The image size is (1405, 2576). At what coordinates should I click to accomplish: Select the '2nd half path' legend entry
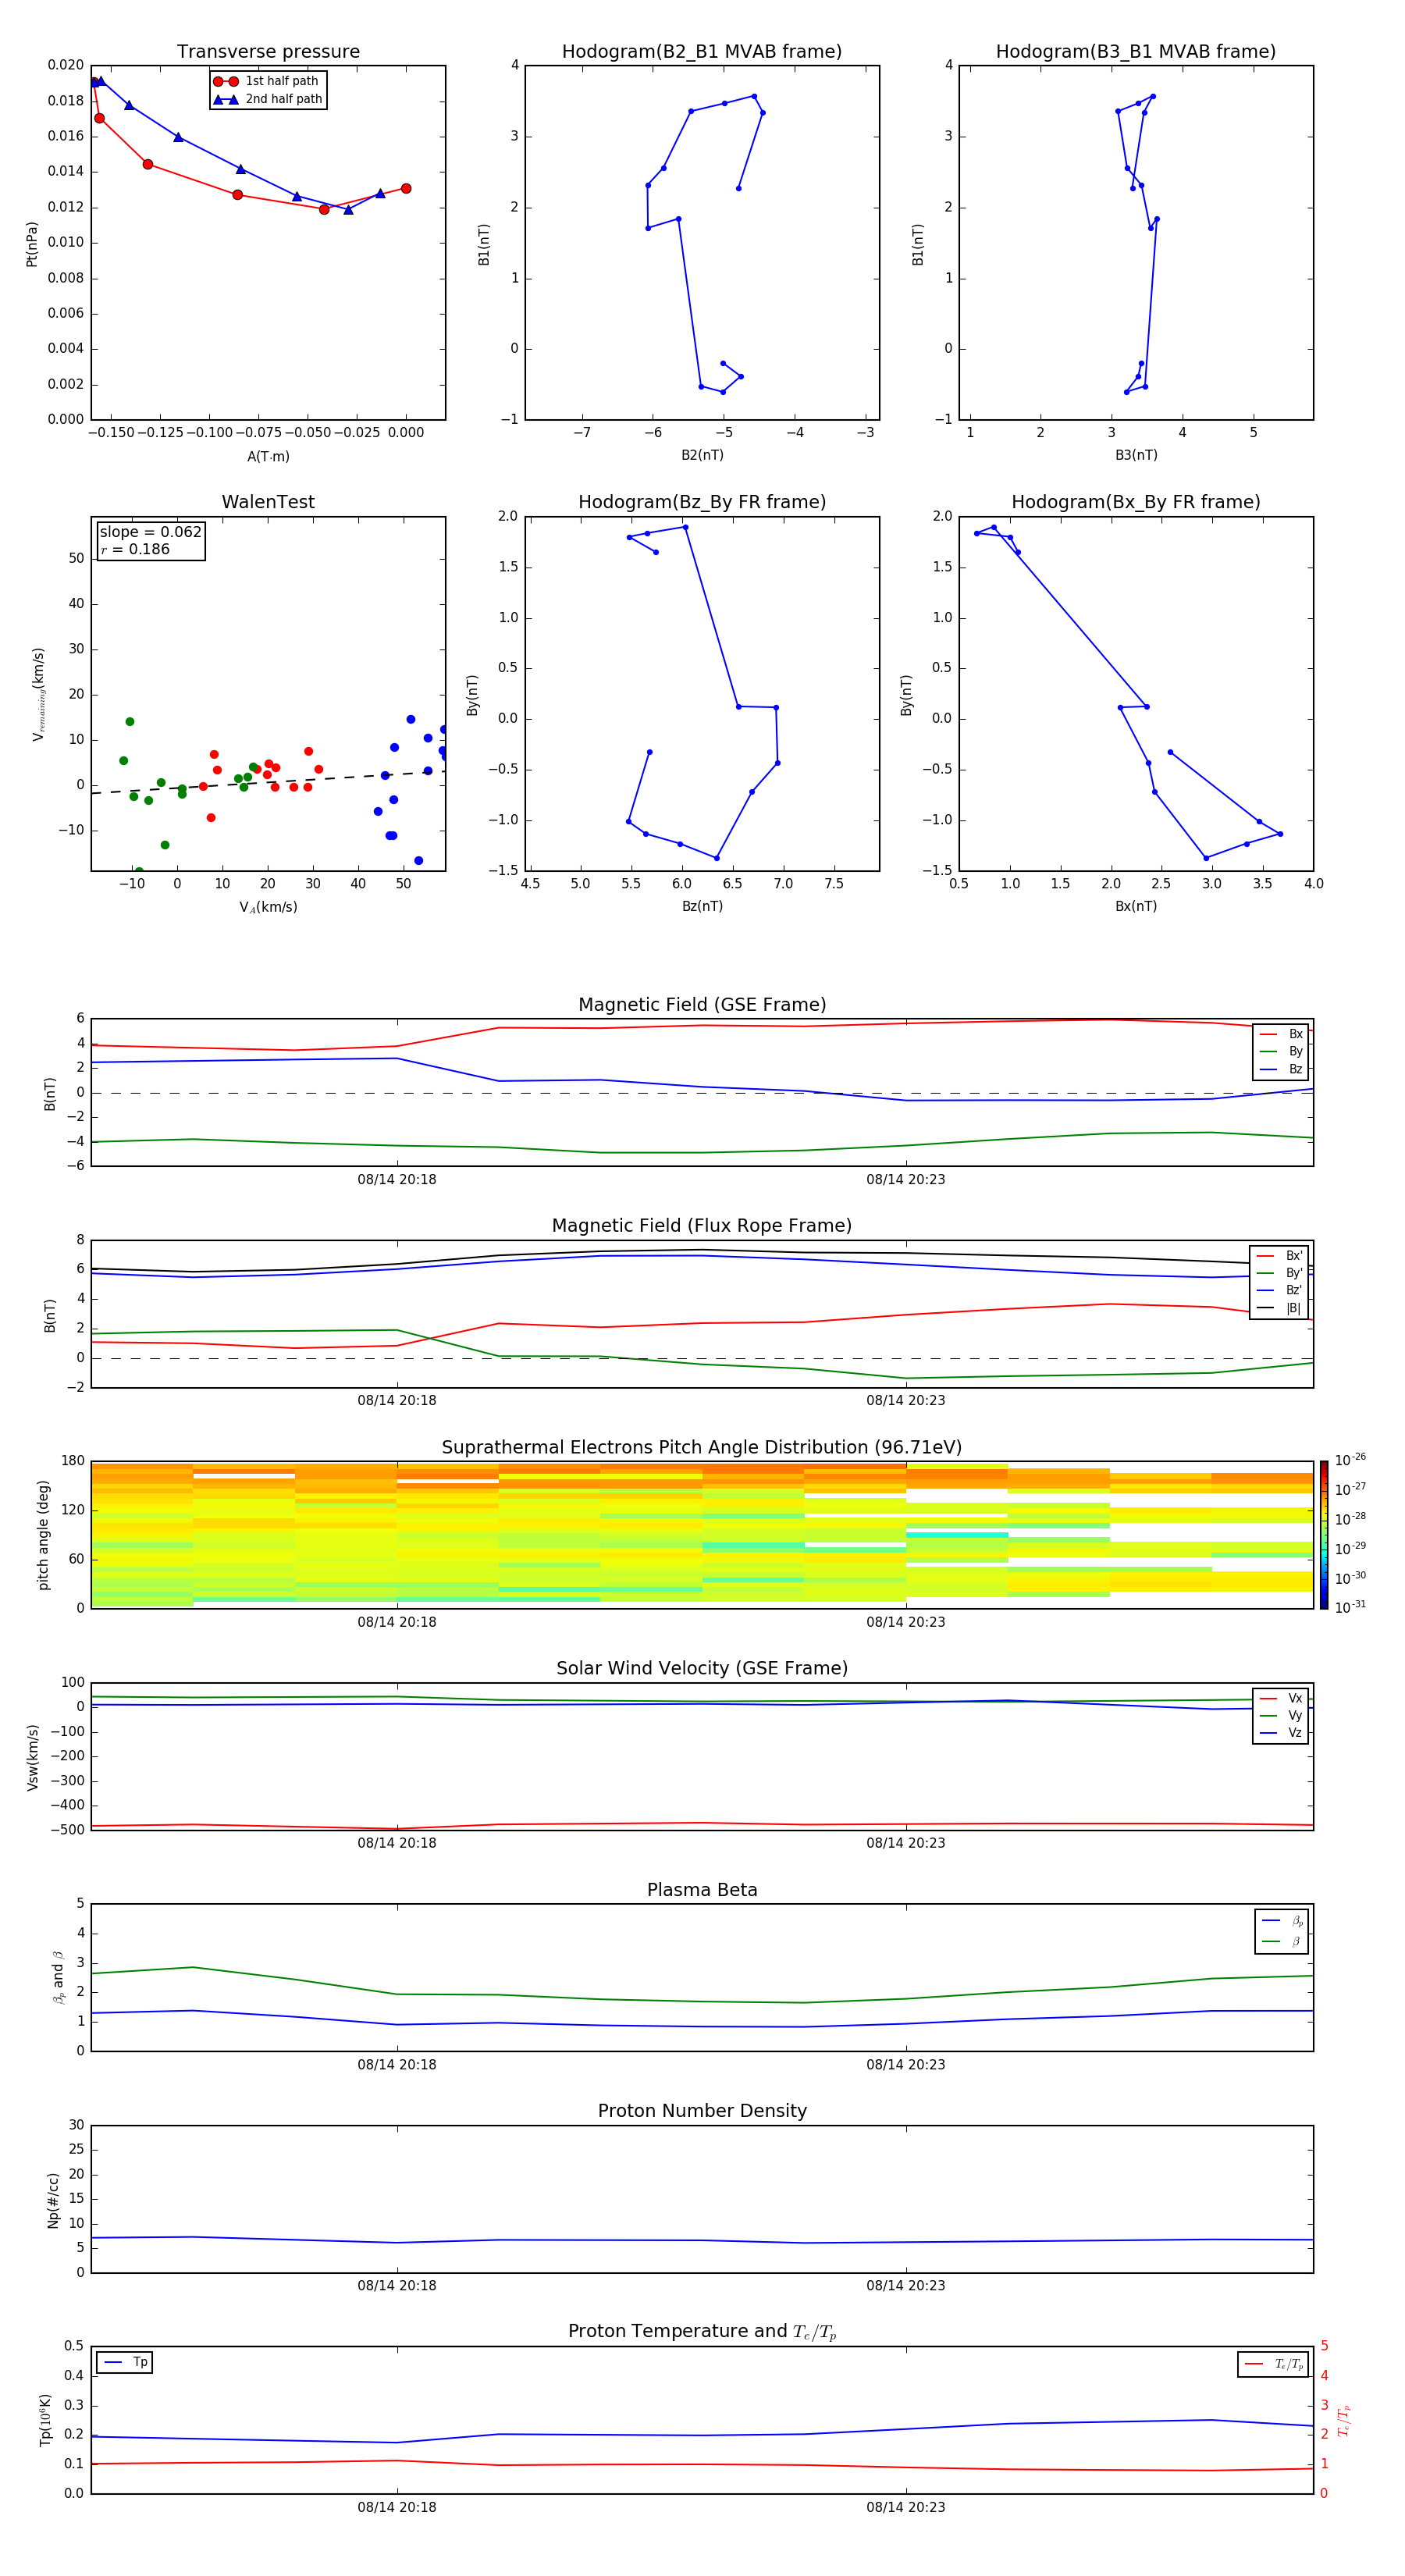pos(268,99)
